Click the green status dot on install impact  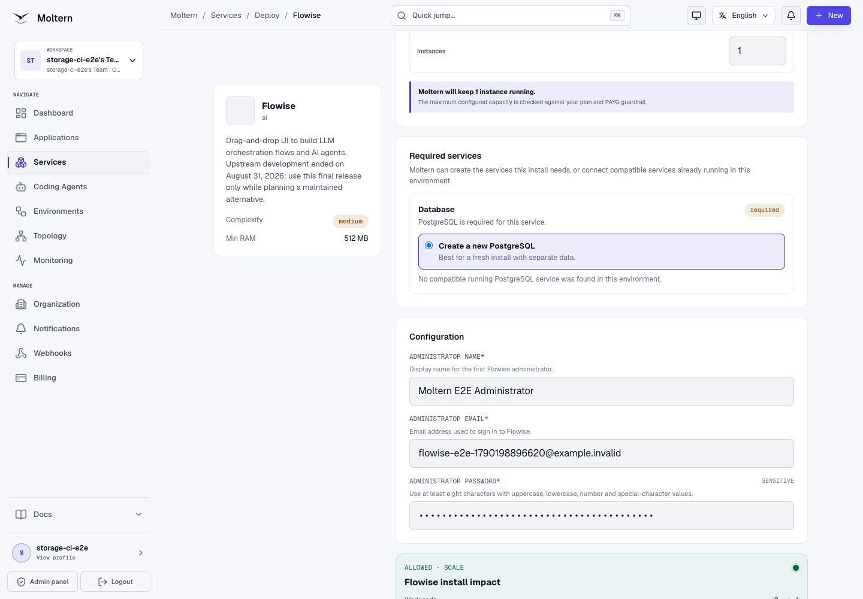(x=796, y=568)
